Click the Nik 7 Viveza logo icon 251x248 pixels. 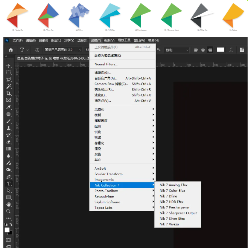[x=233, y=15]
